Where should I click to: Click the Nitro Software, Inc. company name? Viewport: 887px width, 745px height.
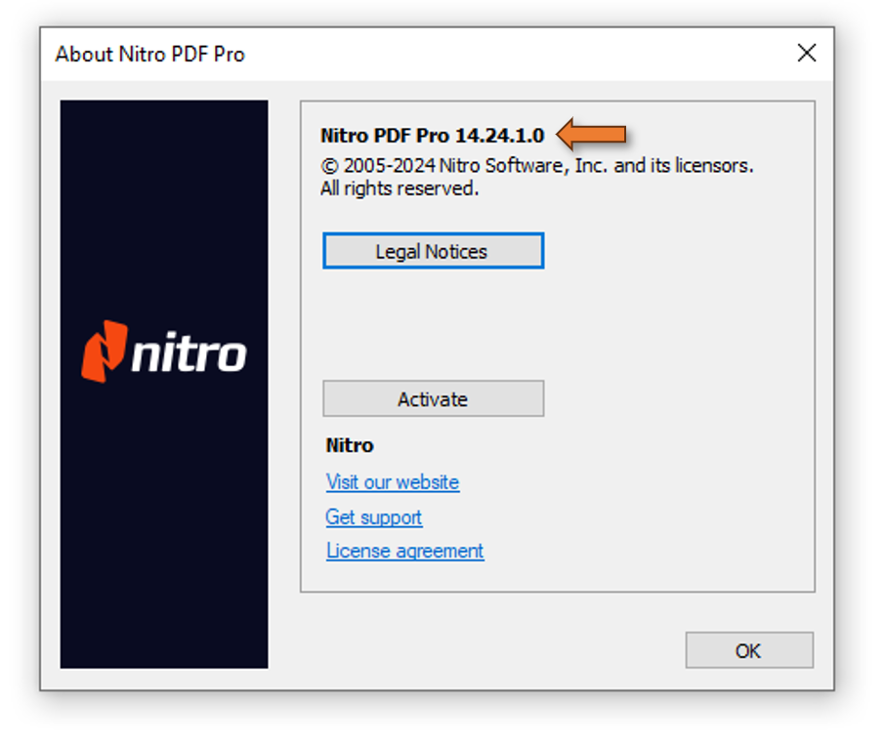524,166
